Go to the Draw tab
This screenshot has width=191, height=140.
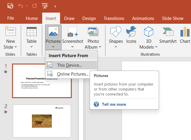(69, 18)
